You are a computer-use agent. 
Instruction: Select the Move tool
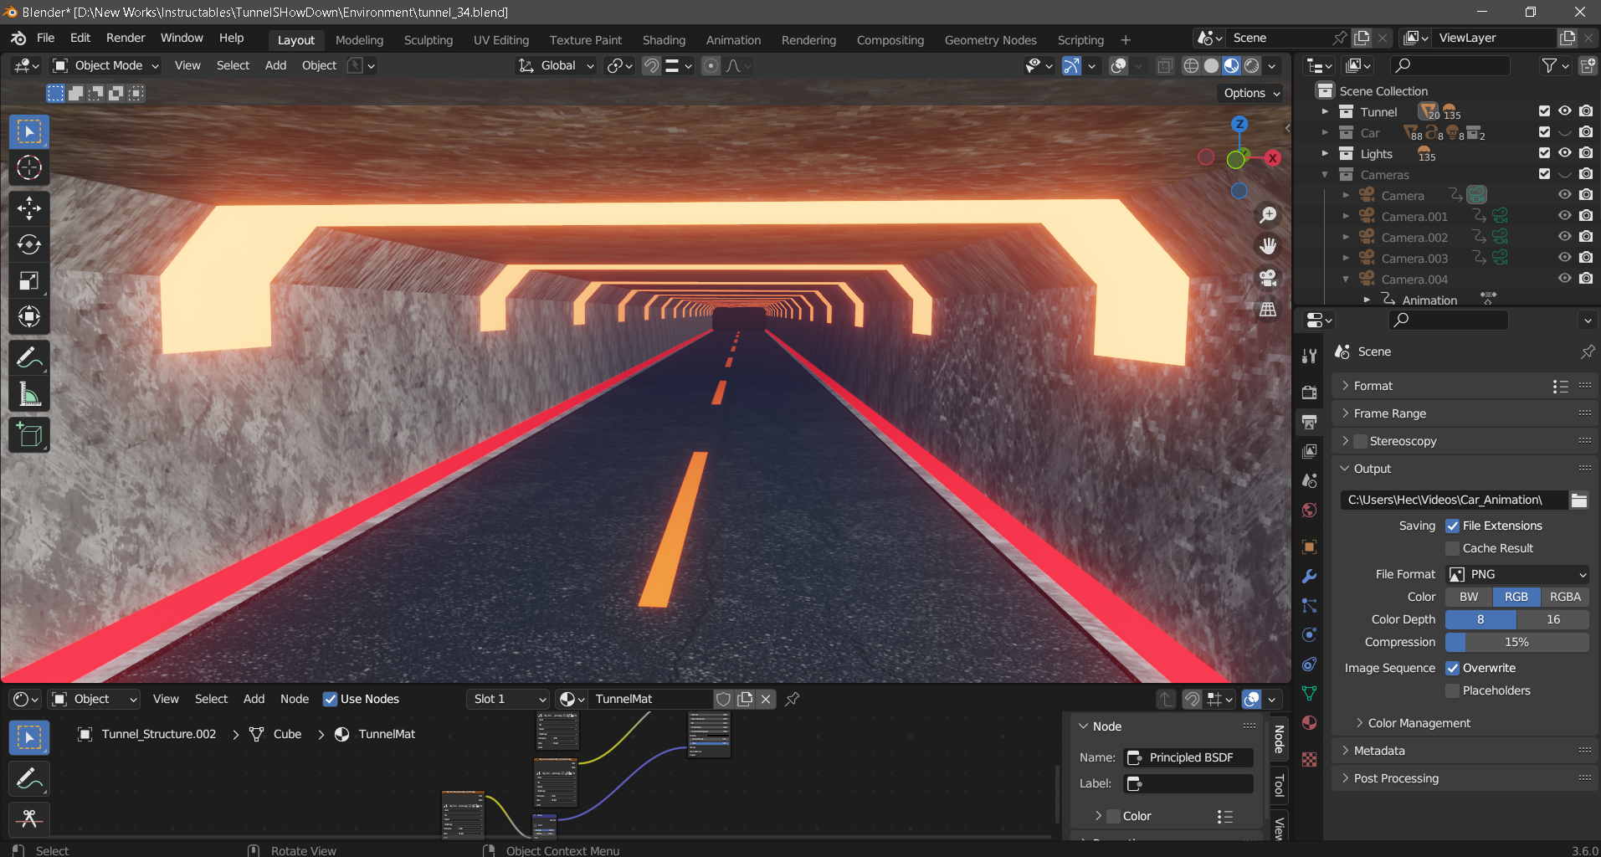tap(29, 208)
